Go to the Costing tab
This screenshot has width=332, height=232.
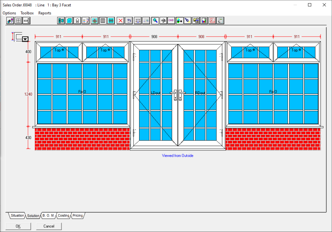[x=64, y=215]
